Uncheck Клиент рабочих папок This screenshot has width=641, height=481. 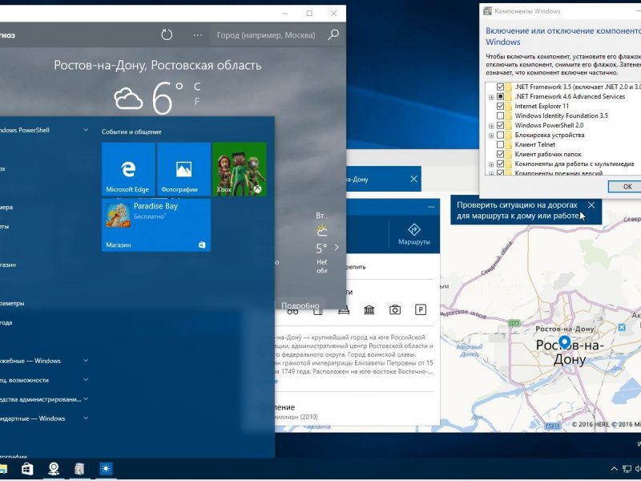[x=500, y=154]
